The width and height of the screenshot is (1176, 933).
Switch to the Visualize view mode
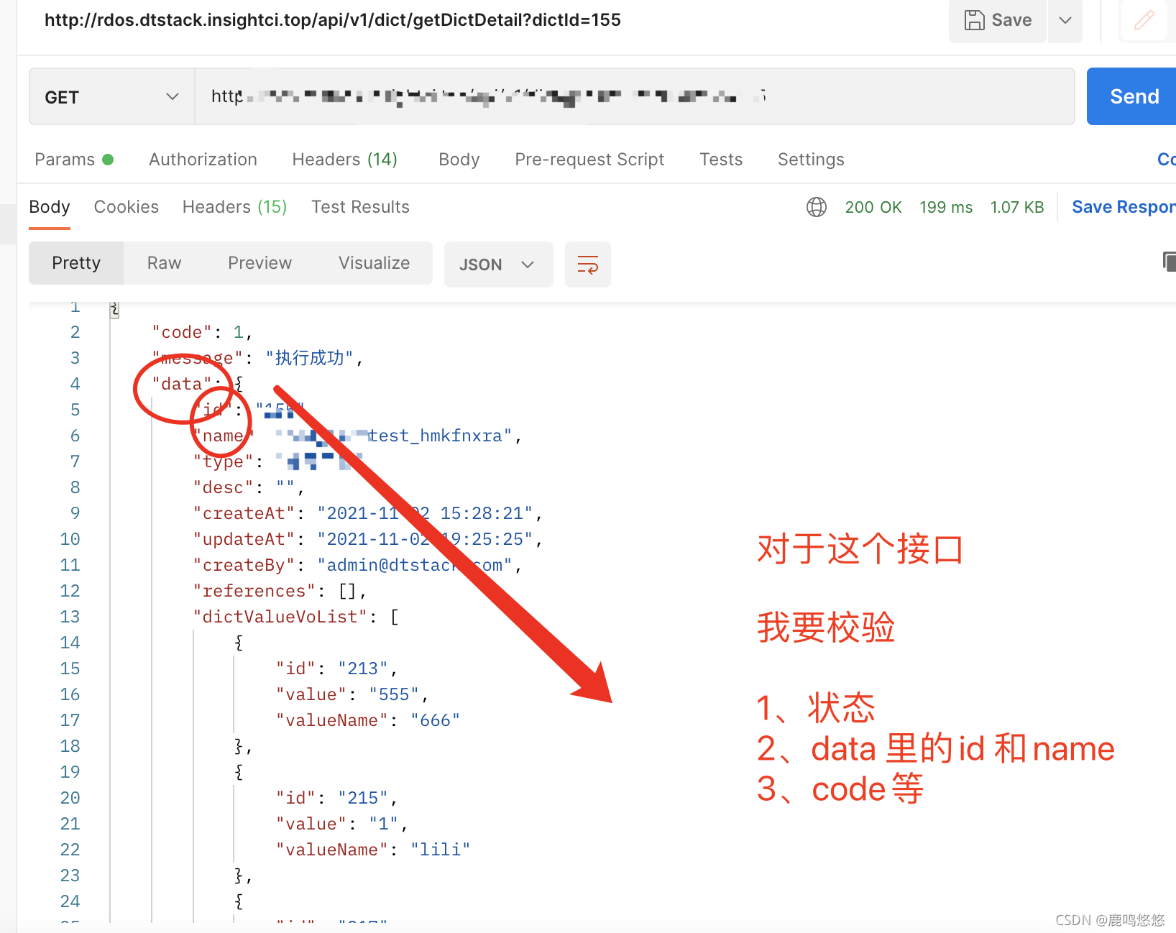click(x=374, y=263)
